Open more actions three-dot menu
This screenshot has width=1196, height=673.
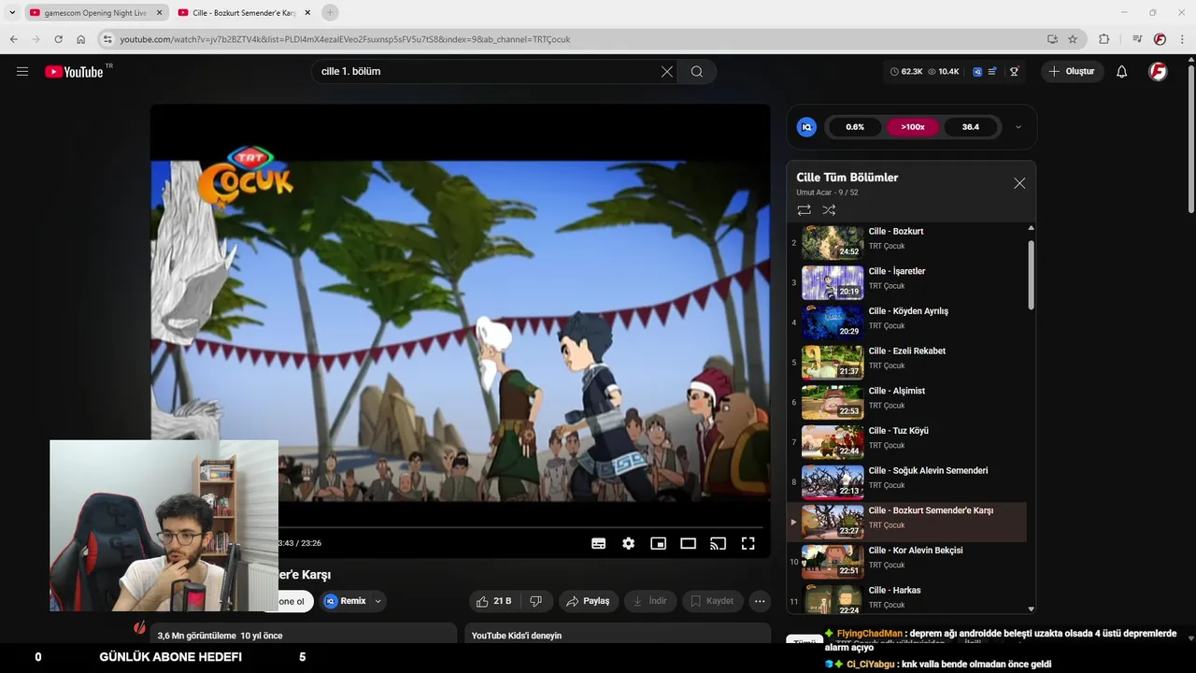point(760,601)
